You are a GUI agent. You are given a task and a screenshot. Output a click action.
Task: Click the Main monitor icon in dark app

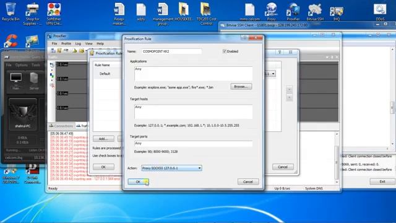point(15,81)
